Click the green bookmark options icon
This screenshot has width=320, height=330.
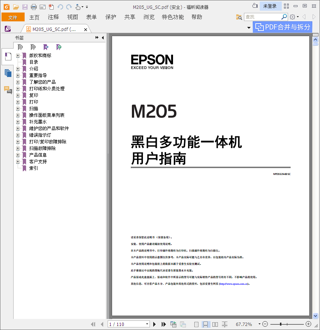[x=59, y=47]
